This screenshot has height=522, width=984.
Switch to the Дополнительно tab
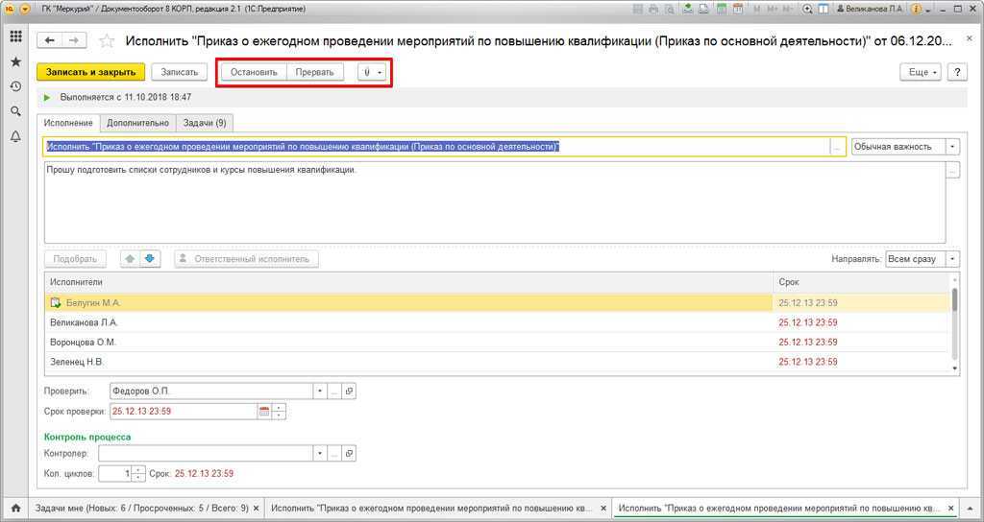(x=138, y=123)
